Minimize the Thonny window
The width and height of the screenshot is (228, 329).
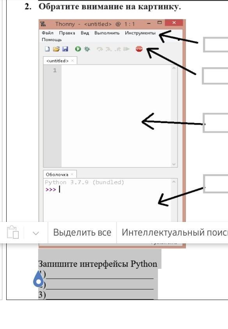pyautogui.click(x=149, y=23)
